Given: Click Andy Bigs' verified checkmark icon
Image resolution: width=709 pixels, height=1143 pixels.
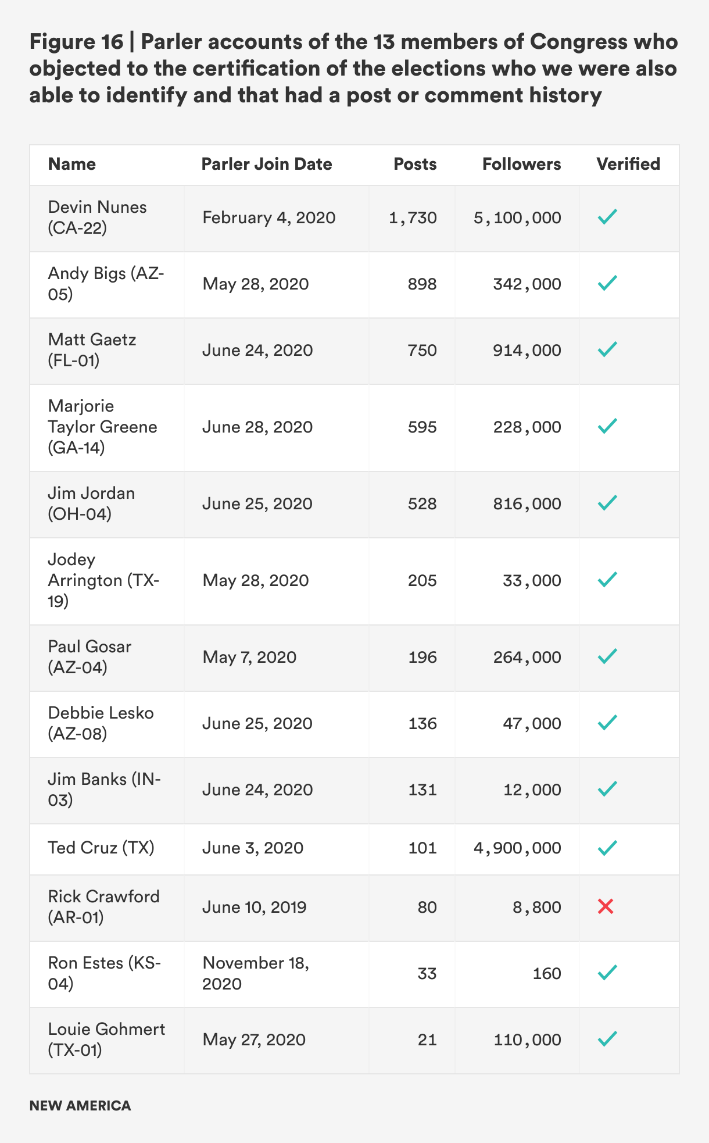Looking at the screenshot, I should (x=607, y=284).
